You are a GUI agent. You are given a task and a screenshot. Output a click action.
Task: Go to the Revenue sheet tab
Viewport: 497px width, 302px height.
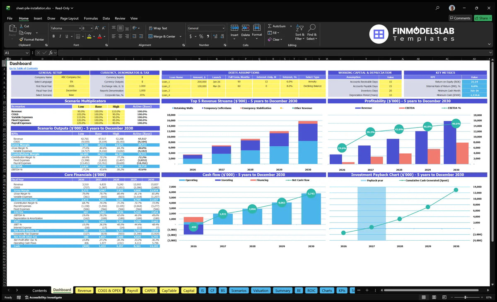coord(84,290)
